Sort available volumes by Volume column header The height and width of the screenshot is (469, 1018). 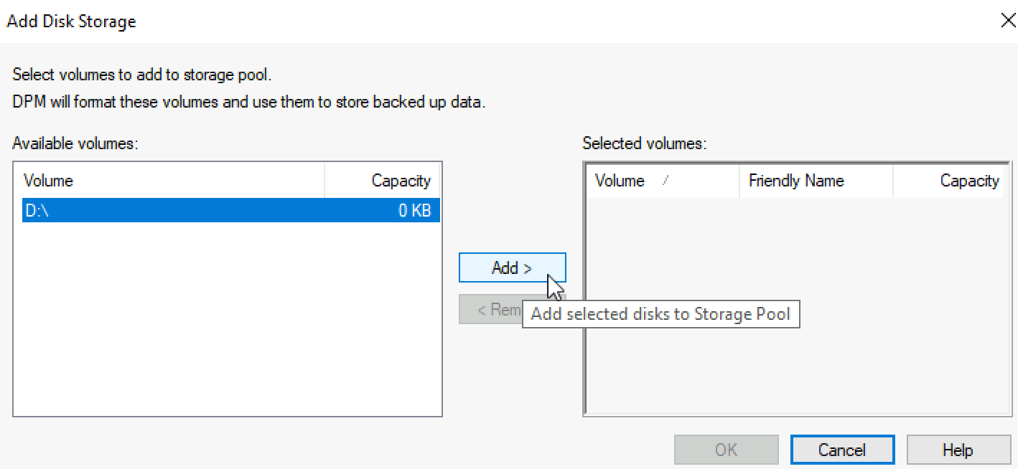(173, 181)
